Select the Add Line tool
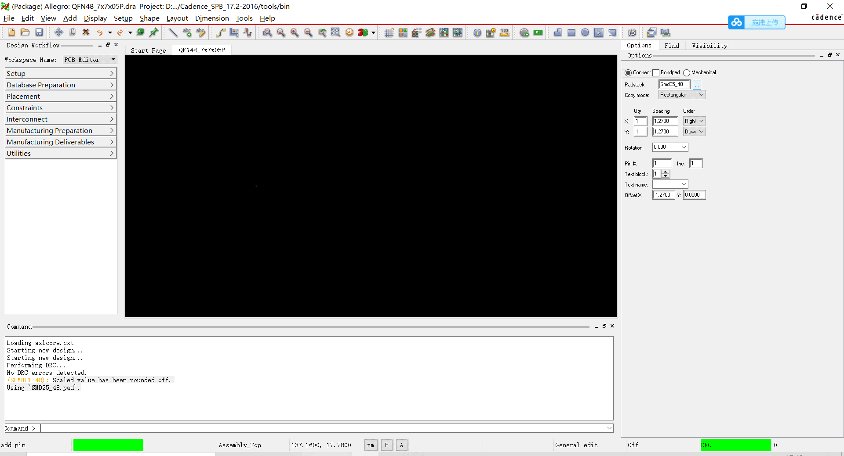 [x=173, y=32]
